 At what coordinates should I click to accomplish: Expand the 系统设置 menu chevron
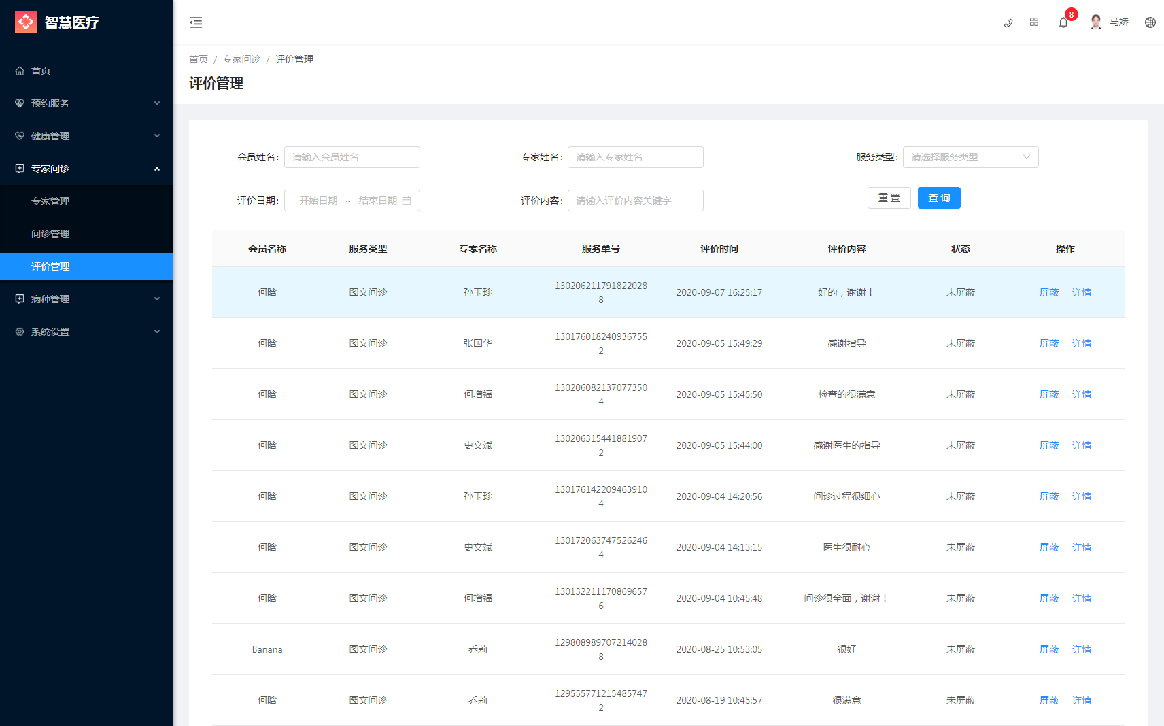pos(157,332)
